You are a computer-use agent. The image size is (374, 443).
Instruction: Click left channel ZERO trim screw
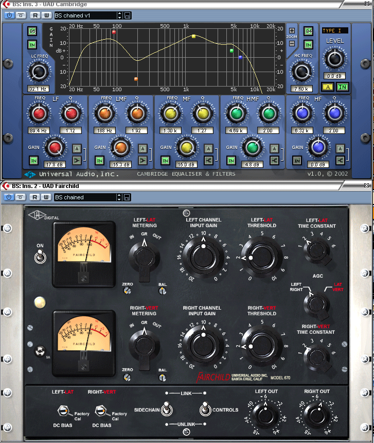tap(127, 291)
